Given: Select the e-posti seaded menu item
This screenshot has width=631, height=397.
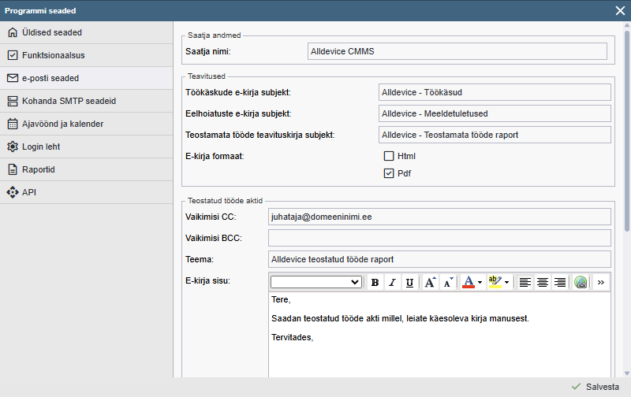Looking at the screenshot, I should (x=87, y=78).
